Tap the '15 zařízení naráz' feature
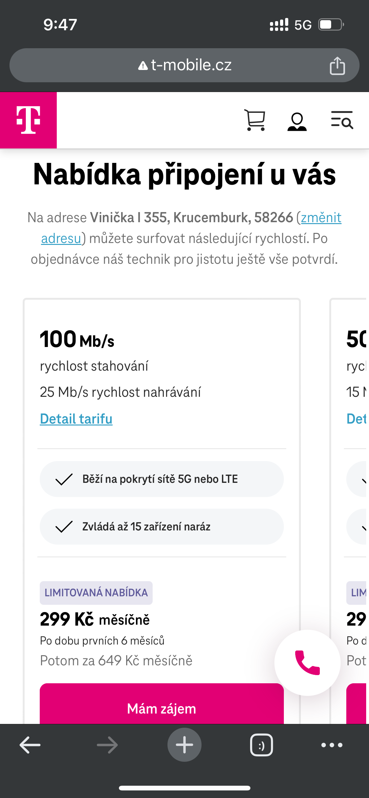This screenshot has height=798, width=369. coord(161,527)
